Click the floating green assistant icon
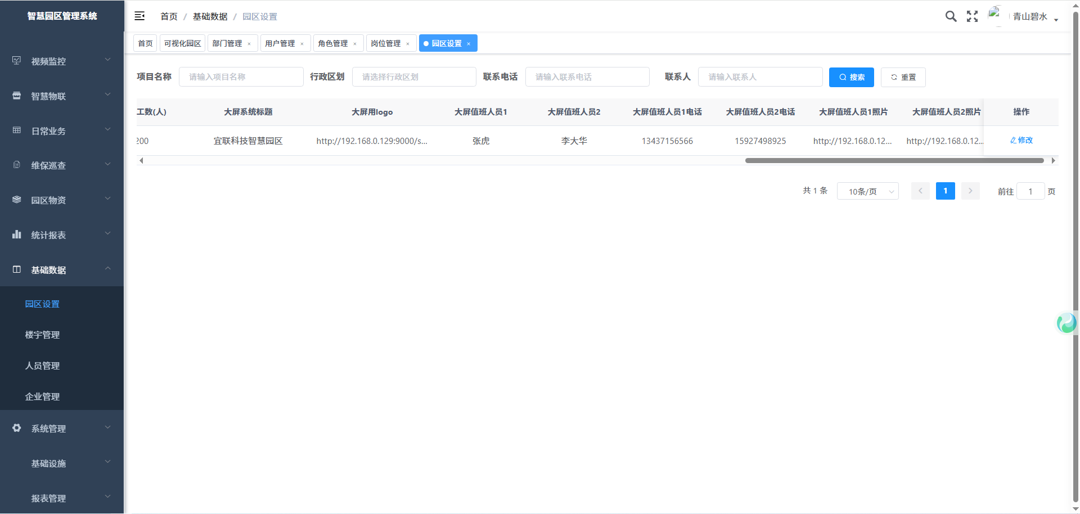Image resolution: width=1080 pixels, height=514 pixels. point(1066,323)
